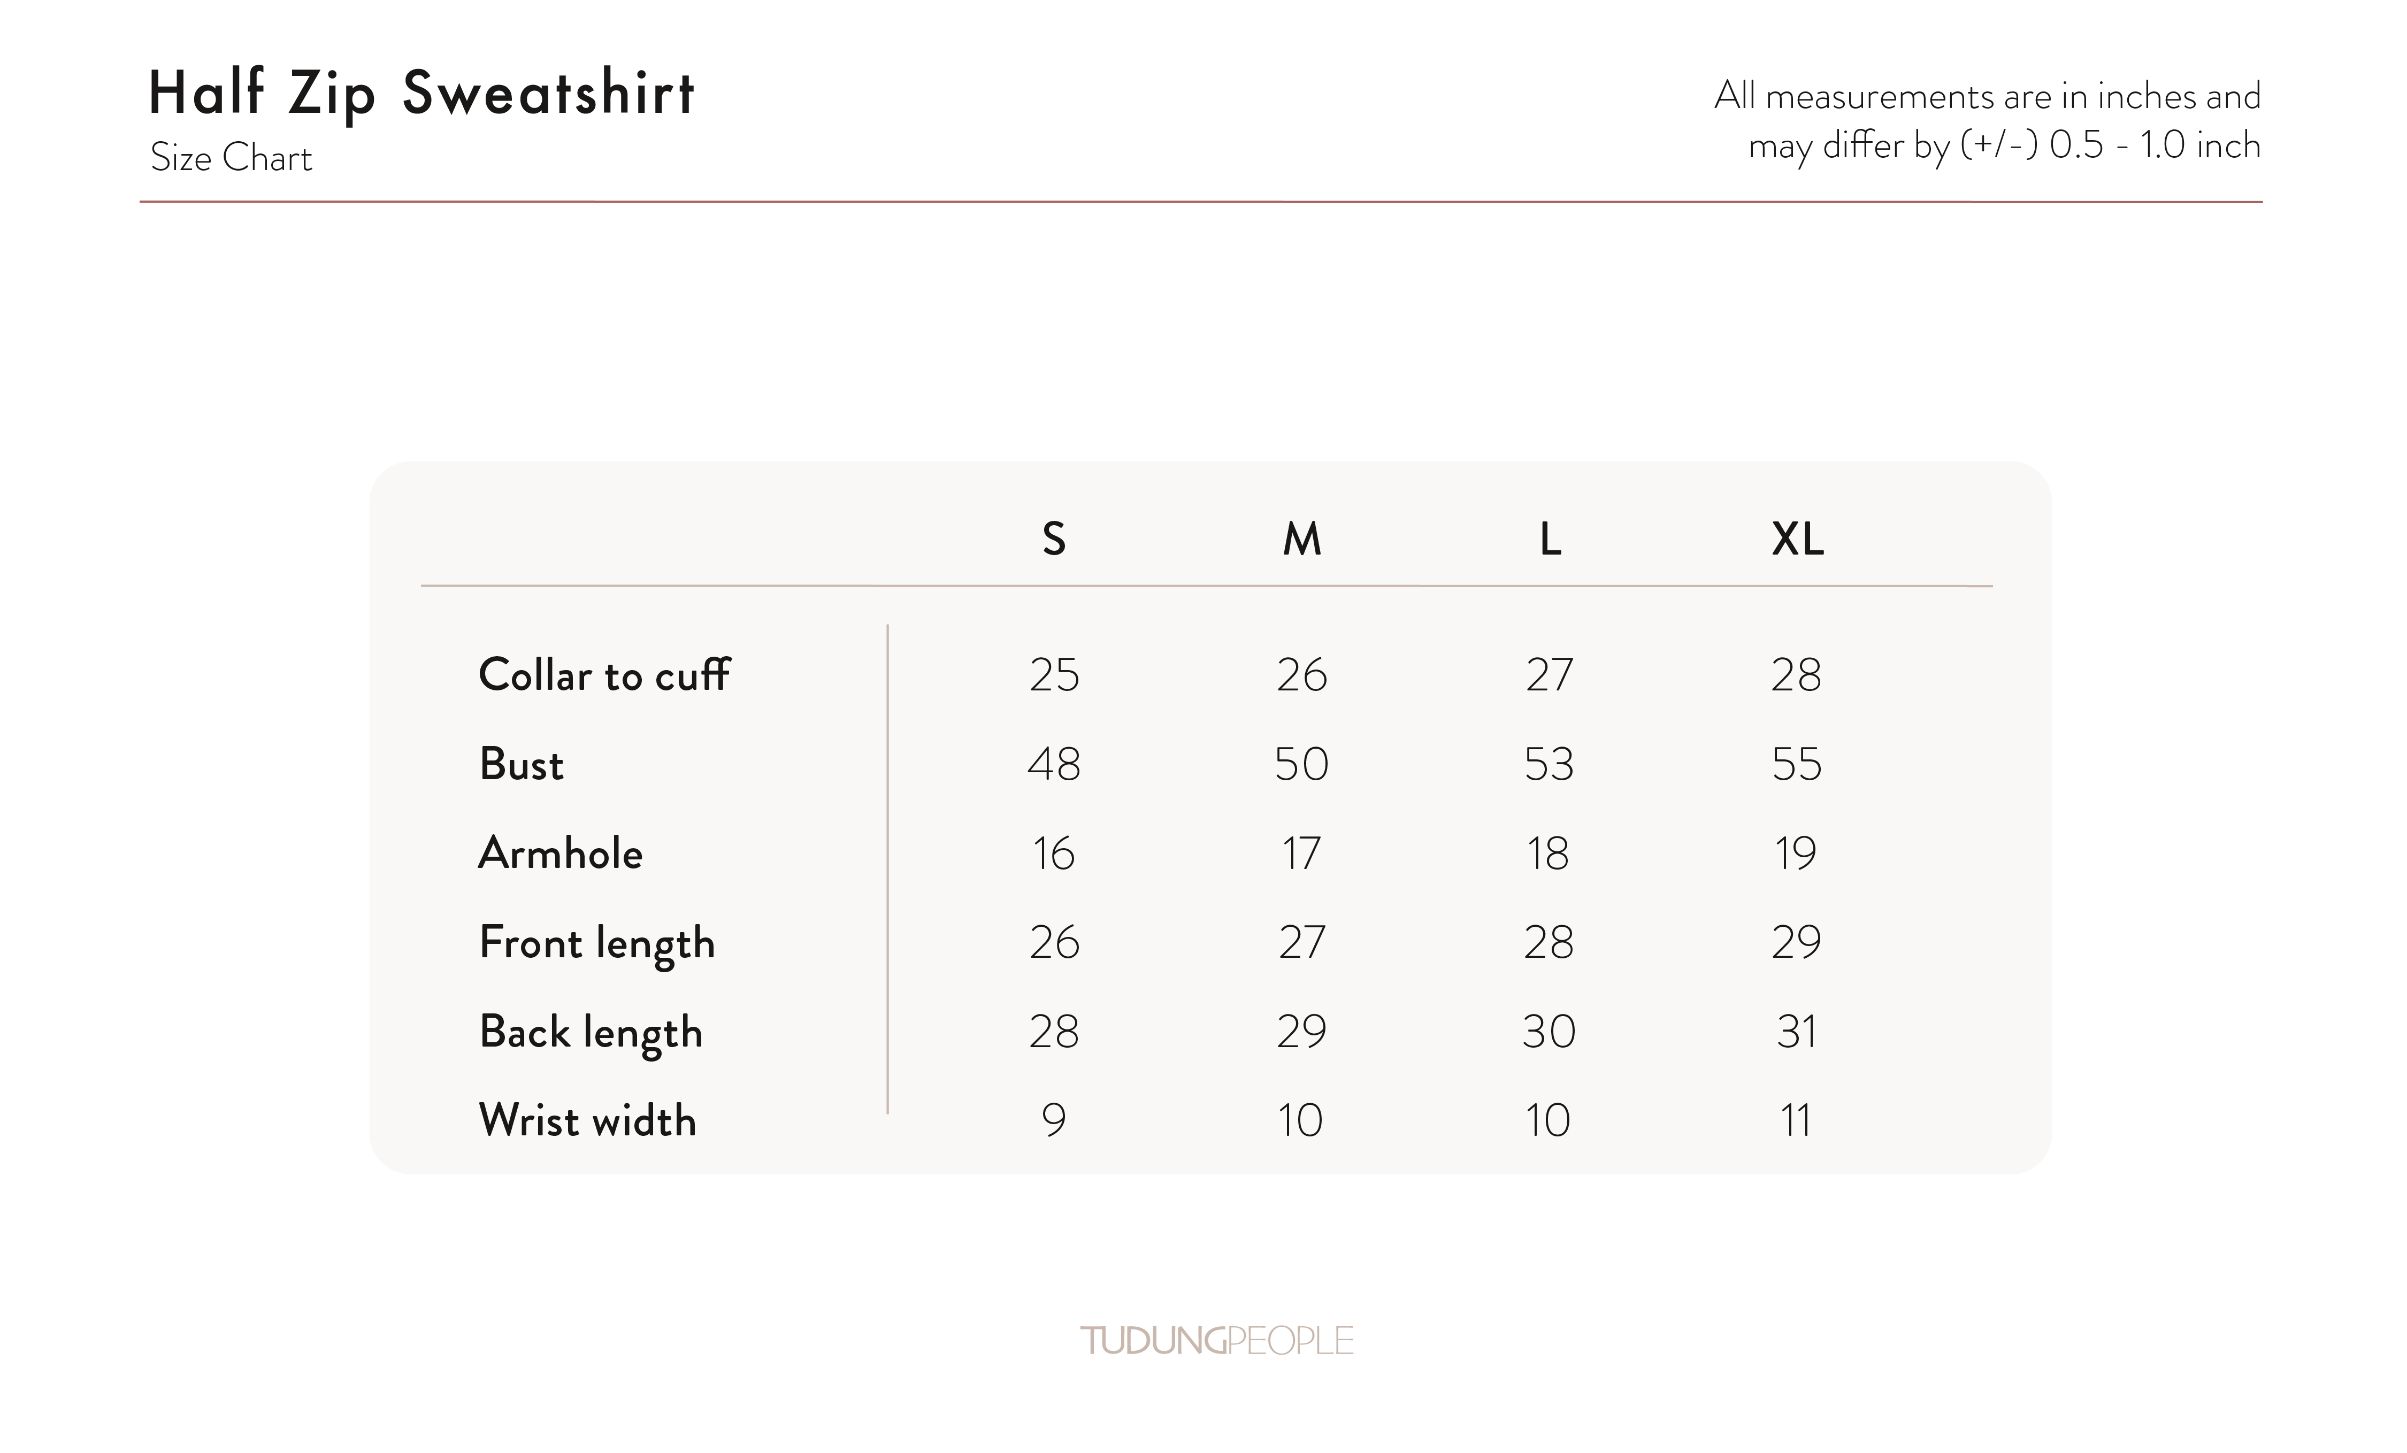Click the Bust row label

pyautogui.click(x=522, y=764)
